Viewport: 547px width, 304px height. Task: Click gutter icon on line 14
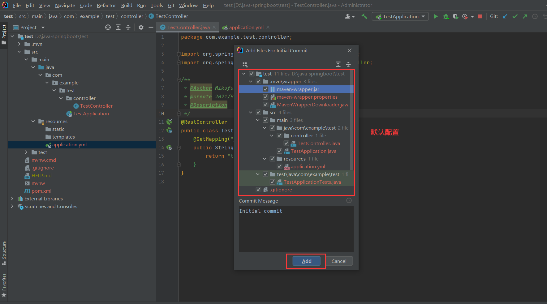click(169, 148)
